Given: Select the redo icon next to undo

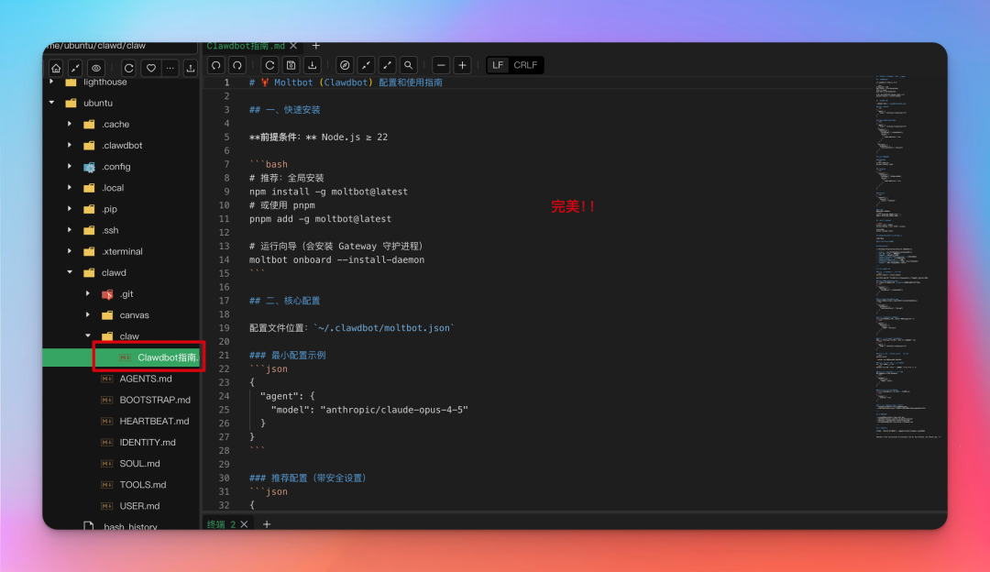Looking at the screenshot, I should pyautogui.click(x=236, y=65).
